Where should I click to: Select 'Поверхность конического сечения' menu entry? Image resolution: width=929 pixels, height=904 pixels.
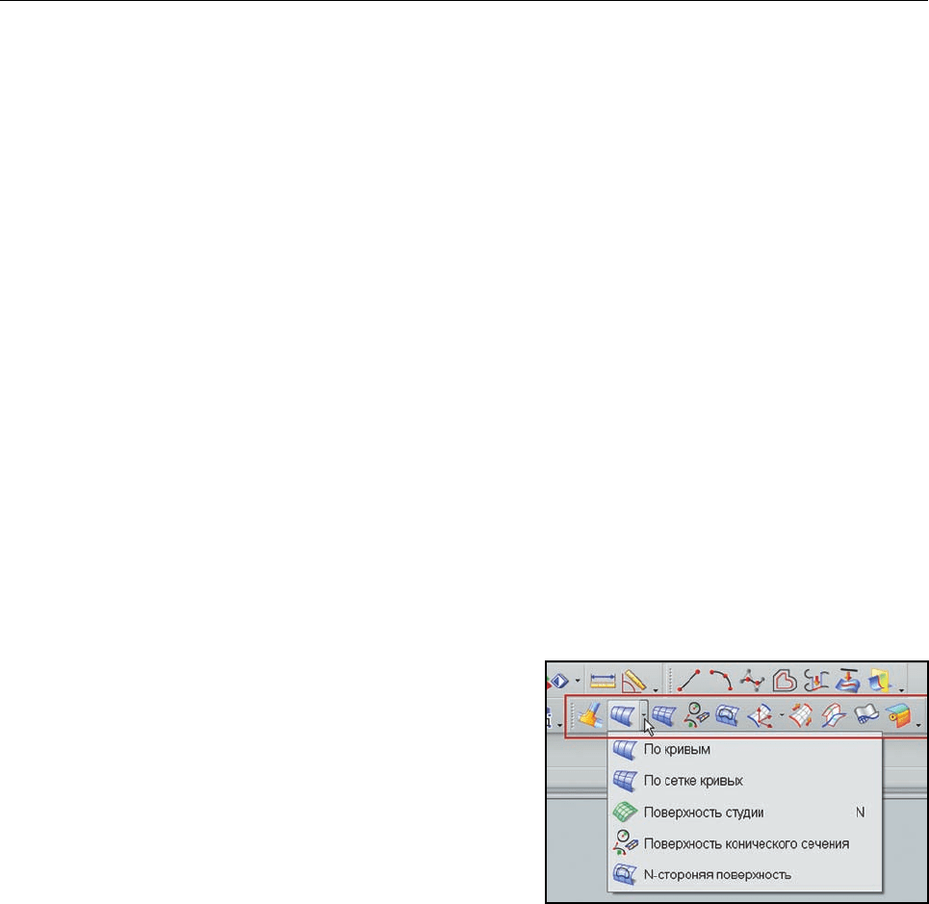click(745, 843)
